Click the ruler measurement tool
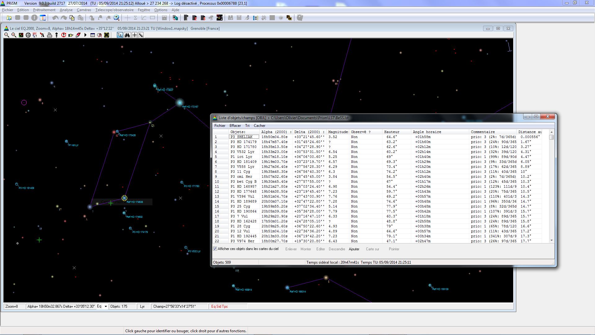 (141, 35)
